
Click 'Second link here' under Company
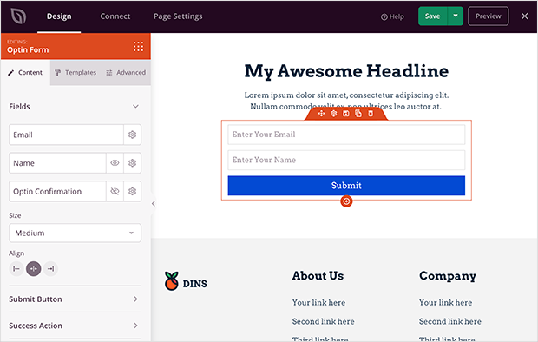[x=449, y=321]
